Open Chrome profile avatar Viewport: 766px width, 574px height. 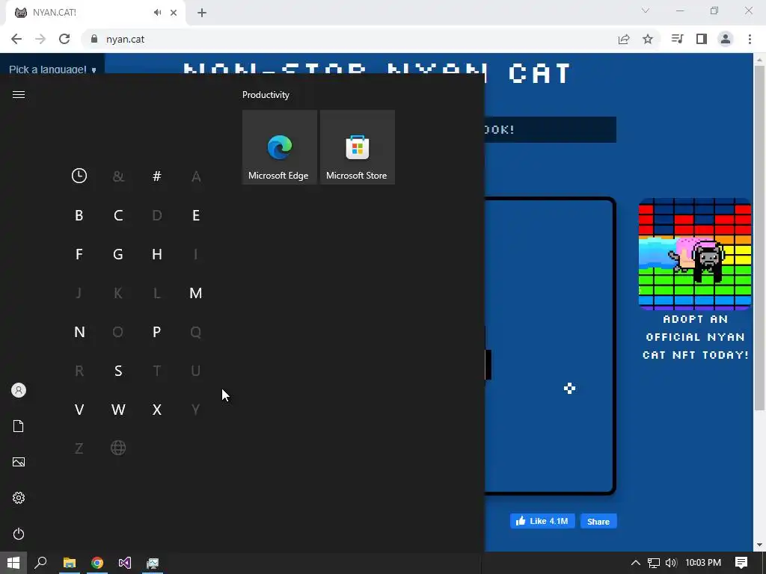[726, 39]
